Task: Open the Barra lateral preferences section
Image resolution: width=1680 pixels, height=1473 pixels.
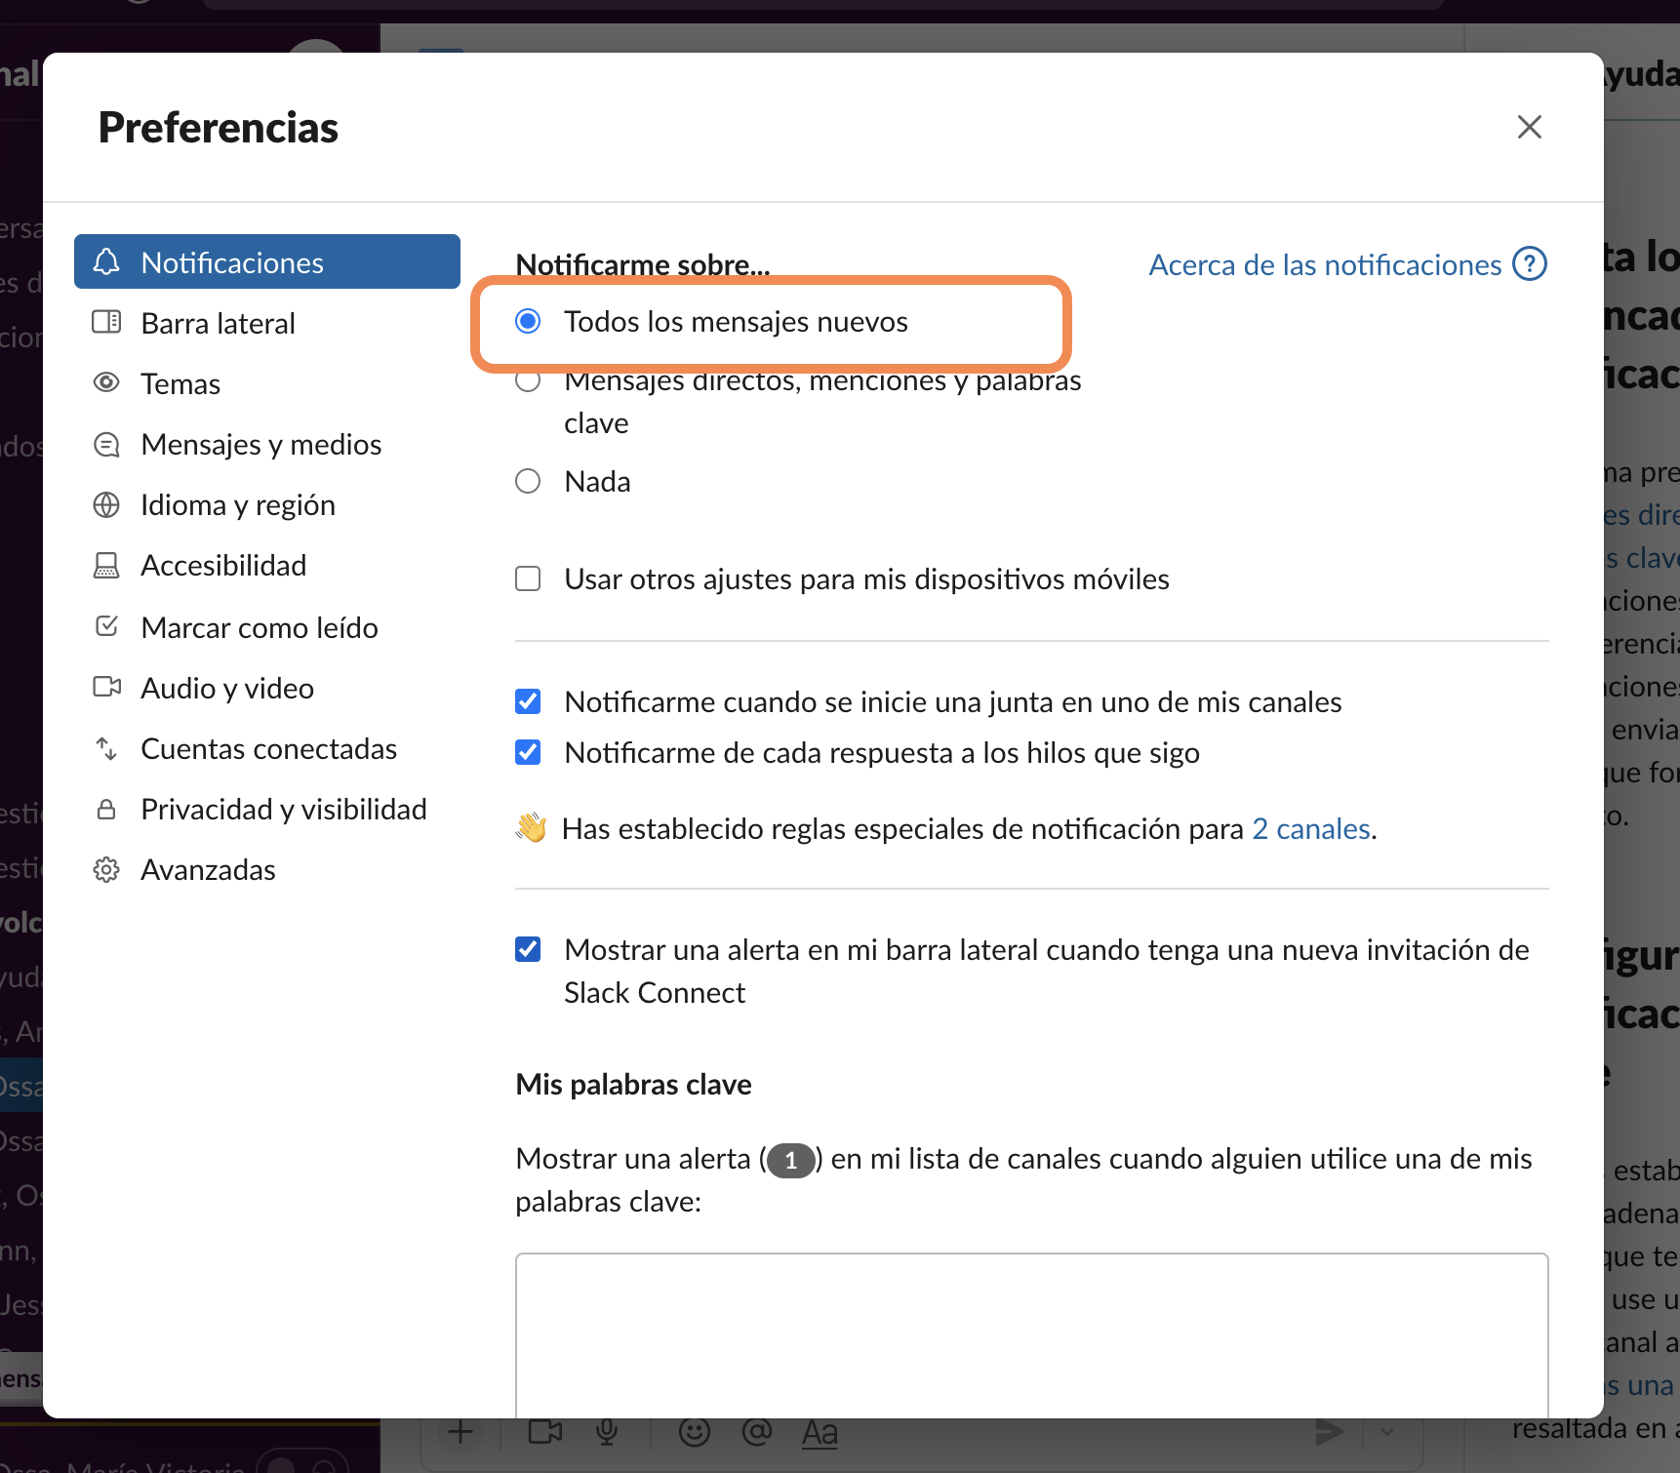Action: coord(266,323)
